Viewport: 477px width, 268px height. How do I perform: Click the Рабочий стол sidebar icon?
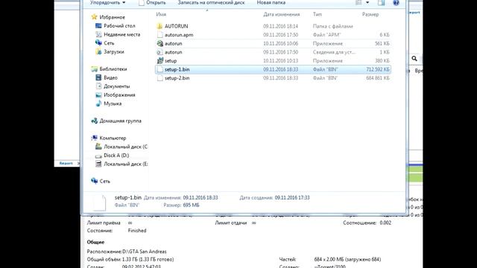pos(98,26)
